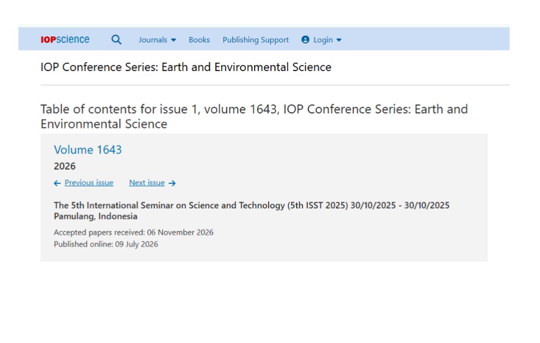Viewport: 540px width, 343px height.
Task: Open Publishing Support in the navigation bar
Action: (255, 40)
